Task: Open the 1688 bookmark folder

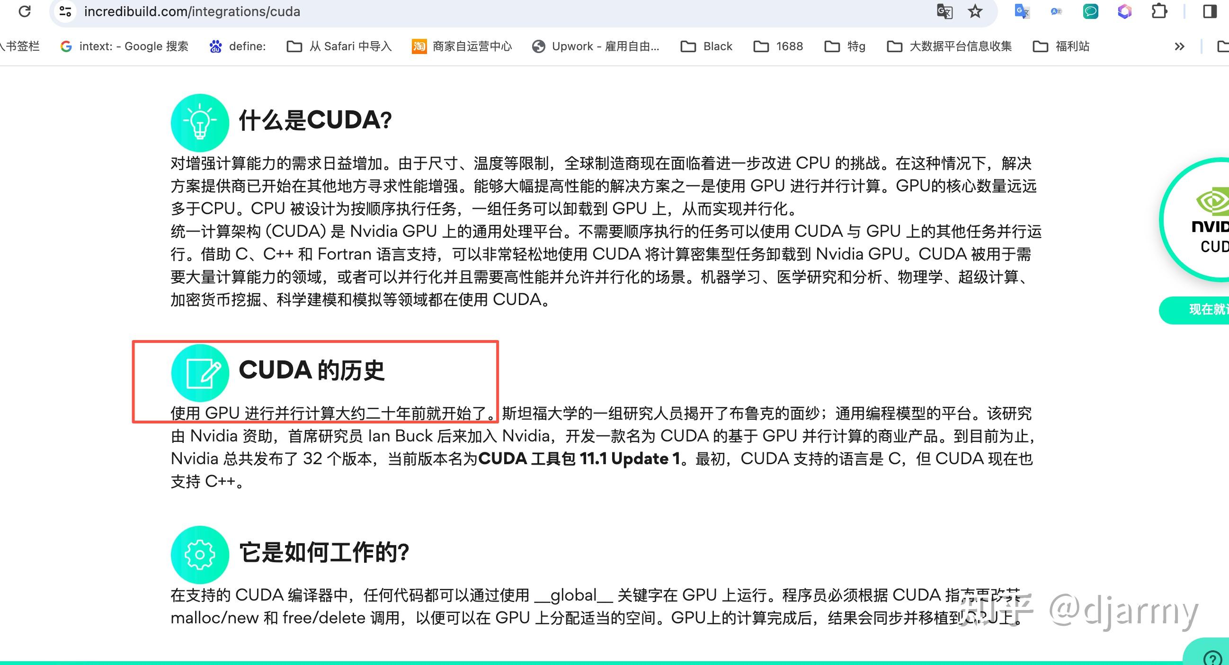Action: 779,46
